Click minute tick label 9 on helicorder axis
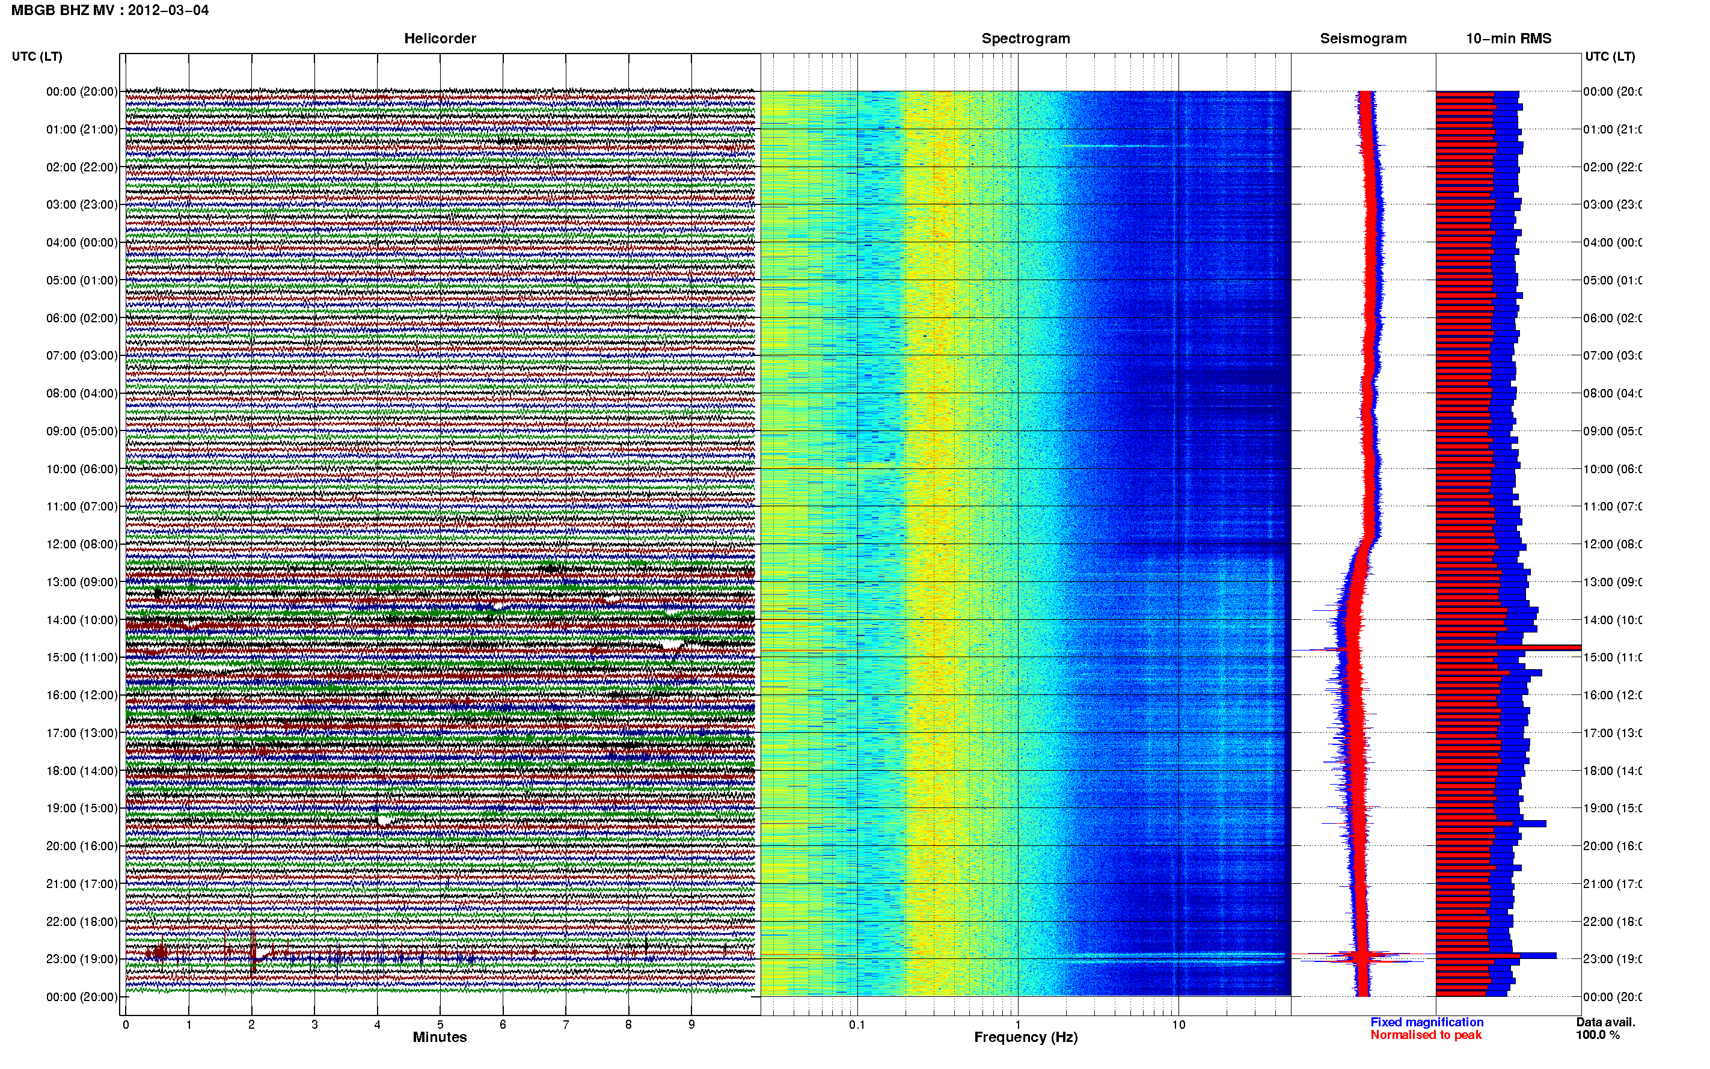Screen dimensions: 1710x1069 (691, 1025)
